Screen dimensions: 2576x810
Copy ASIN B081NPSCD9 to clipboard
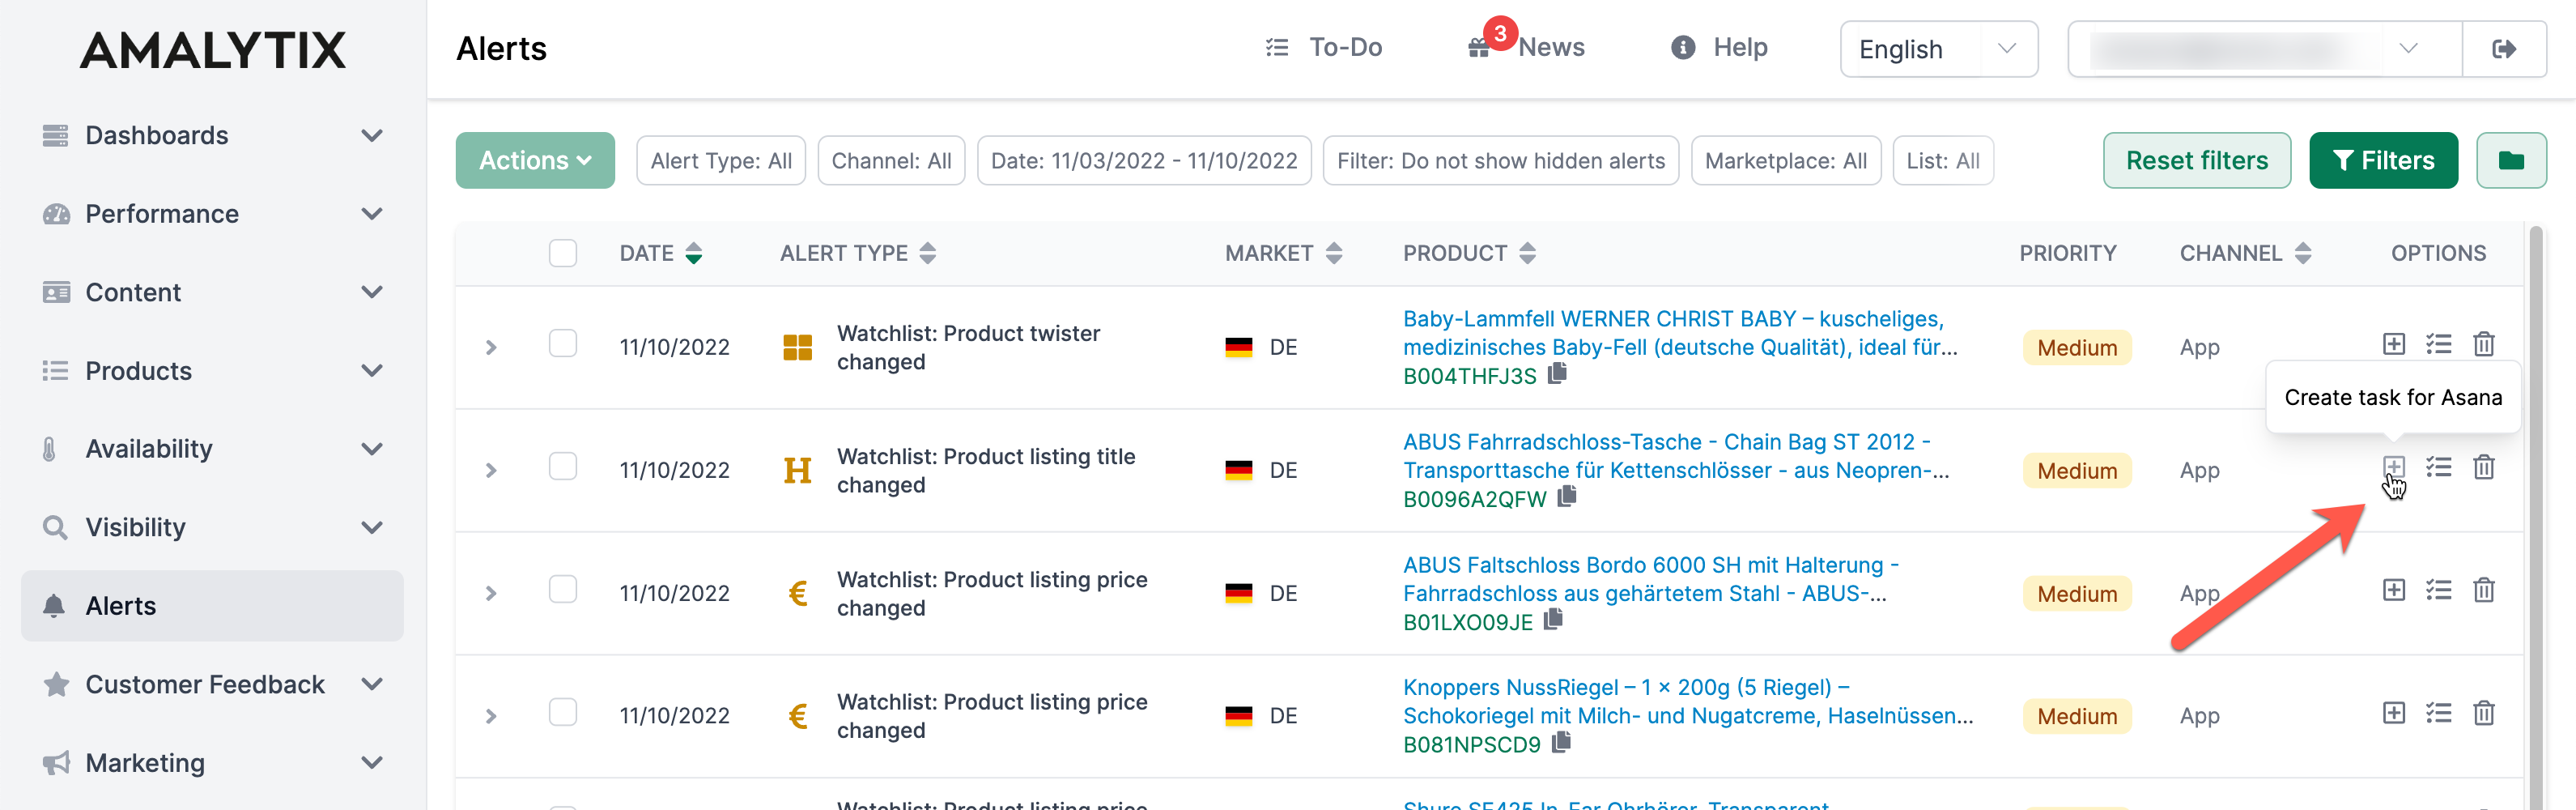pos(1561,742)
